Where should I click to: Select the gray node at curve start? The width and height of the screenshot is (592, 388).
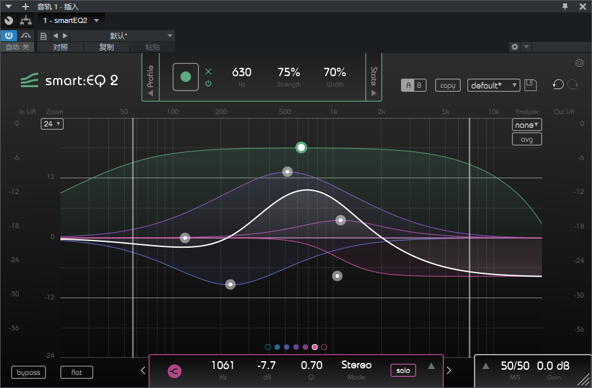point(184,238)
